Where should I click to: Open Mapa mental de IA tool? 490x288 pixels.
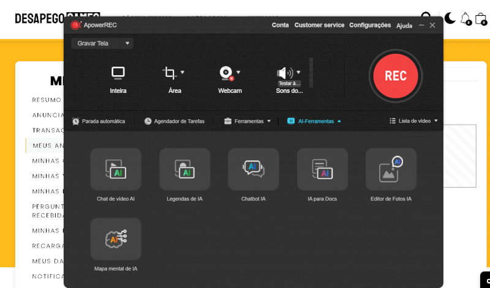pyautogui.click(x=116, y=239)
